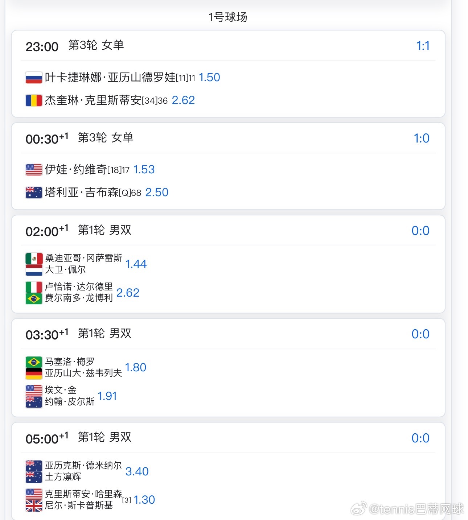Image resolution: width=468 pixels, height=520 pixels.
Task: Click the Mexican flag beside 桑迪亚哥·冈萨雷斯
Action: (x=34, y=259)
